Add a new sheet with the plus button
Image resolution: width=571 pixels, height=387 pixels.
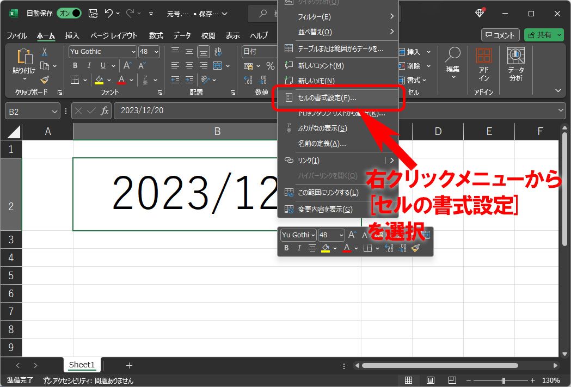[x=129, y=365]
